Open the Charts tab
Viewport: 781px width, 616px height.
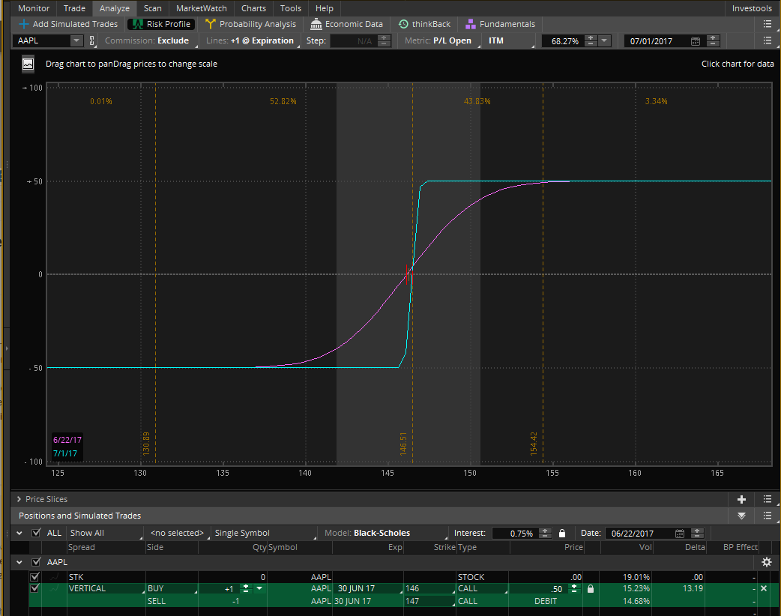click(x=253, y=8)
